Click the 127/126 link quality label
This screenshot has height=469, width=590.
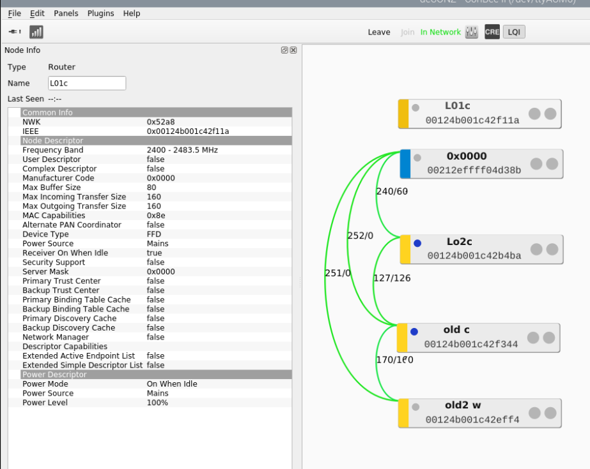pyautogui.click(x=392, y=278)
